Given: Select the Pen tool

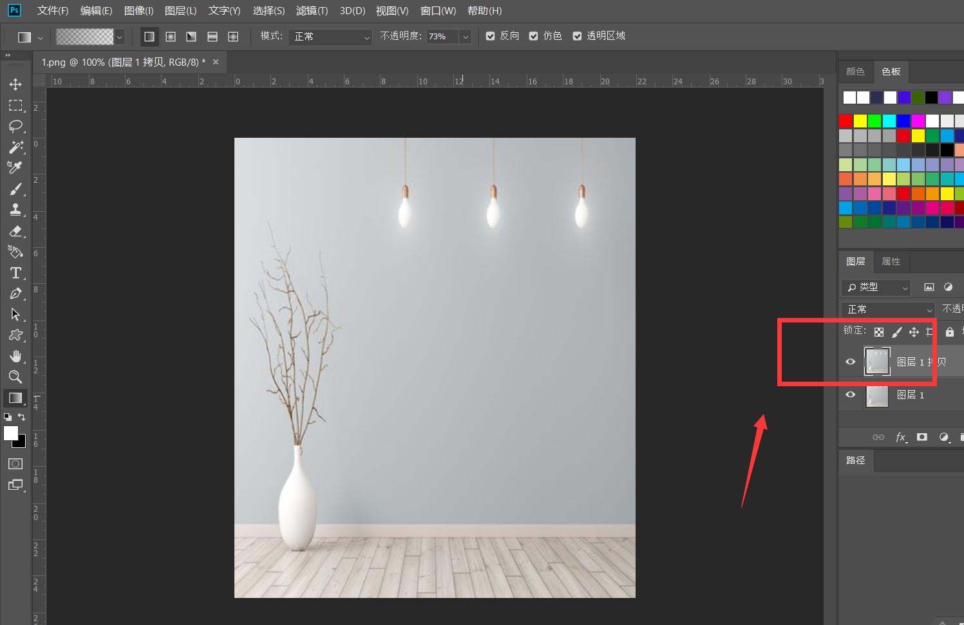Looking at the screenshot, I should [x=15, y=294].
